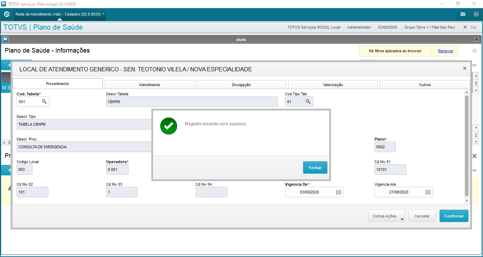Click the dsds window icon
483x257 pixels.
pos(5,40)
